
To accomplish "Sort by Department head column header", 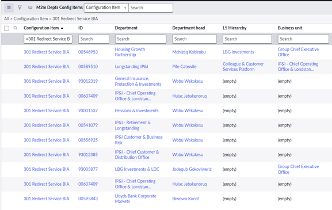I will pos(189,28).
